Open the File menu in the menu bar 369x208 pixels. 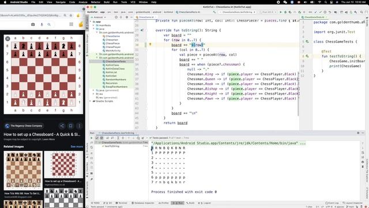tap(33, 2)
